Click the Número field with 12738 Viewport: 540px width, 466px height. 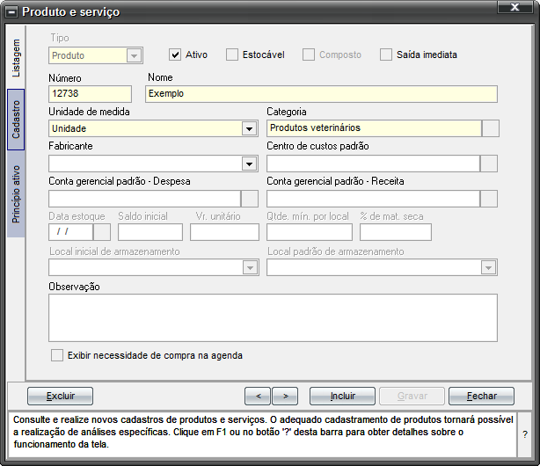point(91,94)
